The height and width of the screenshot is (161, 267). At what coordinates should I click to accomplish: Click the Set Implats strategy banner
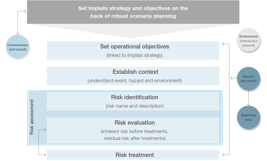pyautogui.click(x=133, y=12)
